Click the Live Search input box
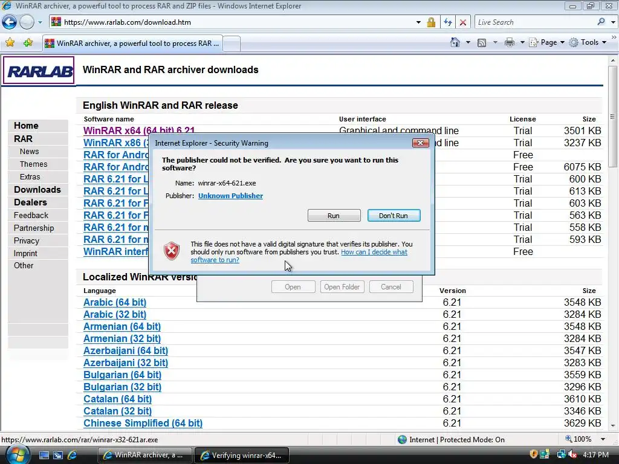The height and width of the screenshot is (464, 619). [x=535, y=22]
